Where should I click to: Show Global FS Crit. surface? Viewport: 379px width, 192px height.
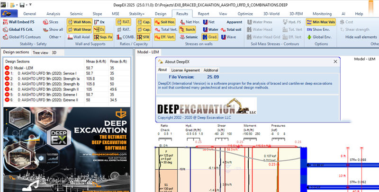18,29
